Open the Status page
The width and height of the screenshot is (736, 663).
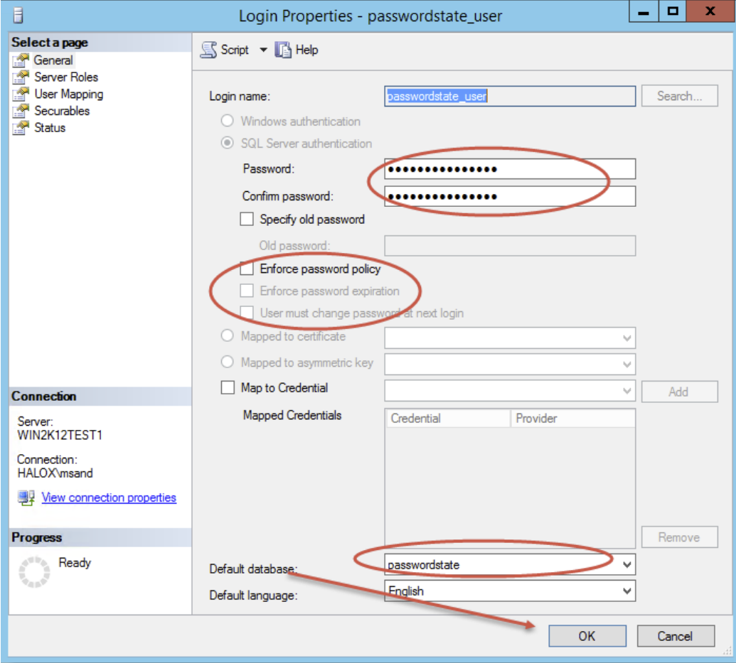click(50, 128)
